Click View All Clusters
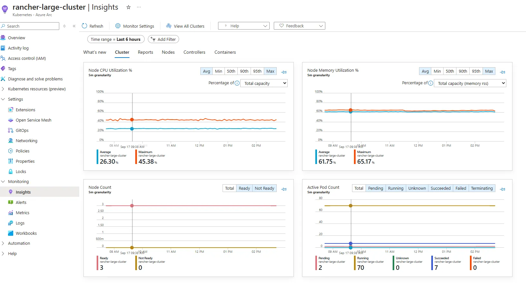526x283 pixels. click(185, 26)
